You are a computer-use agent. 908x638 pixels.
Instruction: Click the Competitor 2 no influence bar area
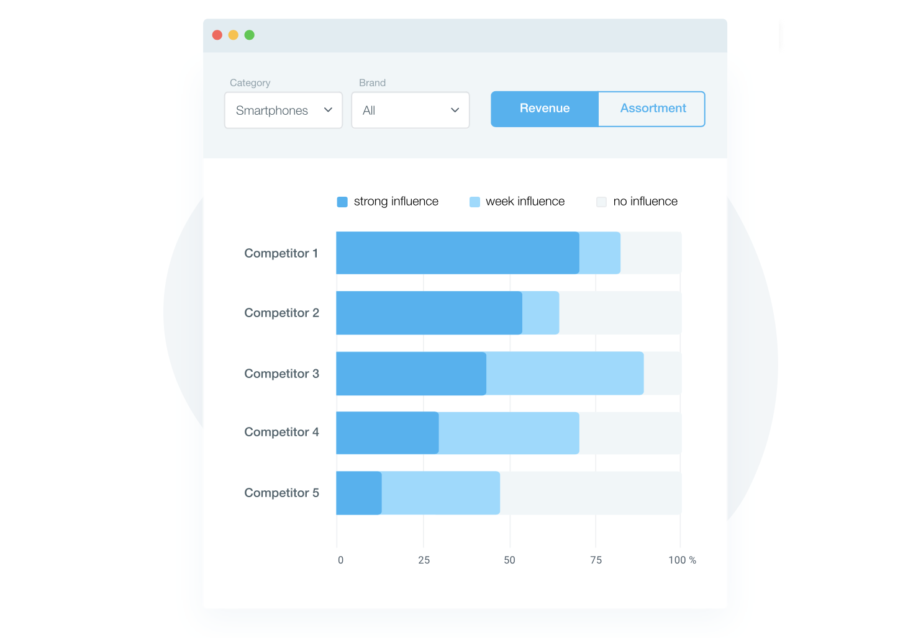[x=619, y=313]
